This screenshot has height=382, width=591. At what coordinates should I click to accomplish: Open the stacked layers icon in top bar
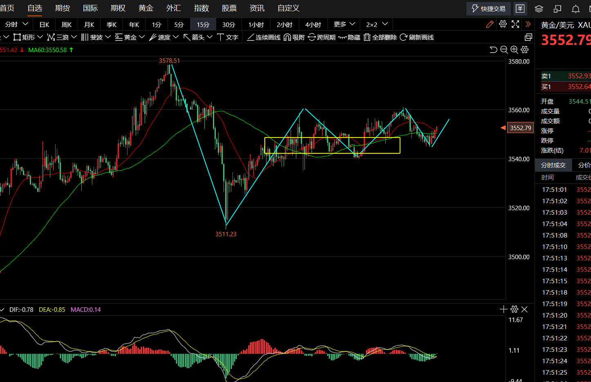[539, 9]
